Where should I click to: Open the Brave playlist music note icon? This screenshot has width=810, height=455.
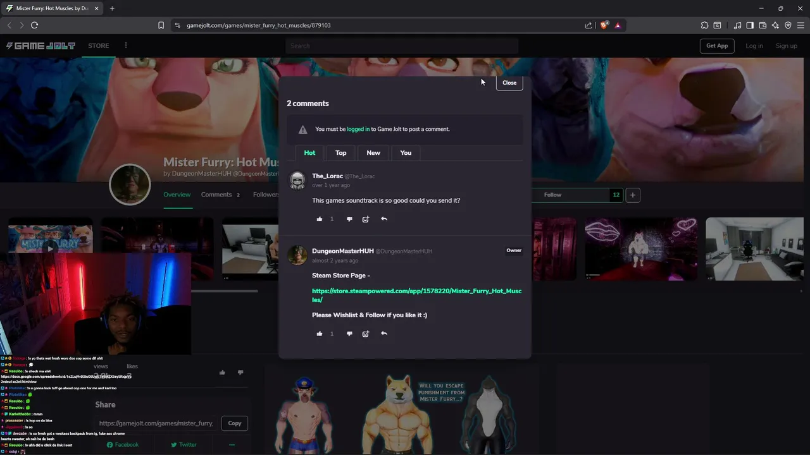(x=737, y=25)
